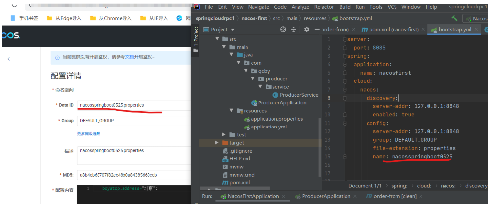494x204 pixels.
Task: Click resources in breadcrumb path
Action: coord(315,18)
